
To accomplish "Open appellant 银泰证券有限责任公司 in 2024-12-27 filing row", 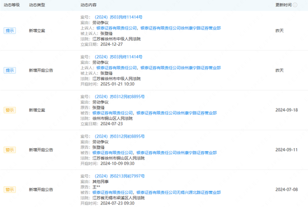I will pyautogui.click(x=116, y=28).
